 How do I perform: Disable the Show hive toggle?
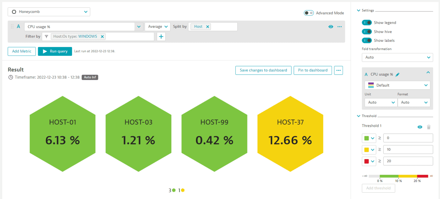click(x=366, y=31)
